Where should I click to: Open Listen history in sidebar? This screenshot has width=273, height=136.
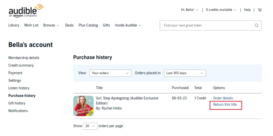[19, 88]
